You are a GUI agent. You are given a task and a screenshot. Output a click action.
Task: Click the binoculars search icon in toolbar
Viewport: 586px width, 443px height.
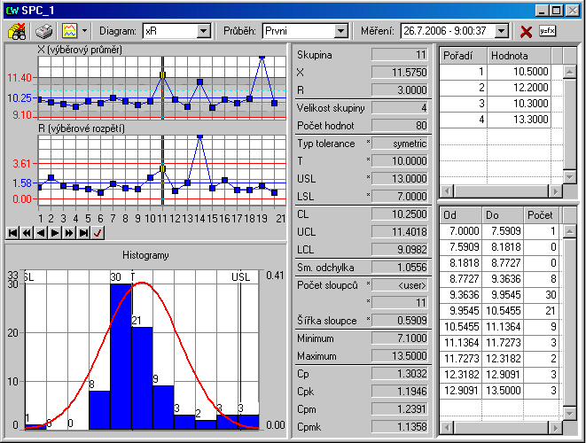tap(16, 31)
